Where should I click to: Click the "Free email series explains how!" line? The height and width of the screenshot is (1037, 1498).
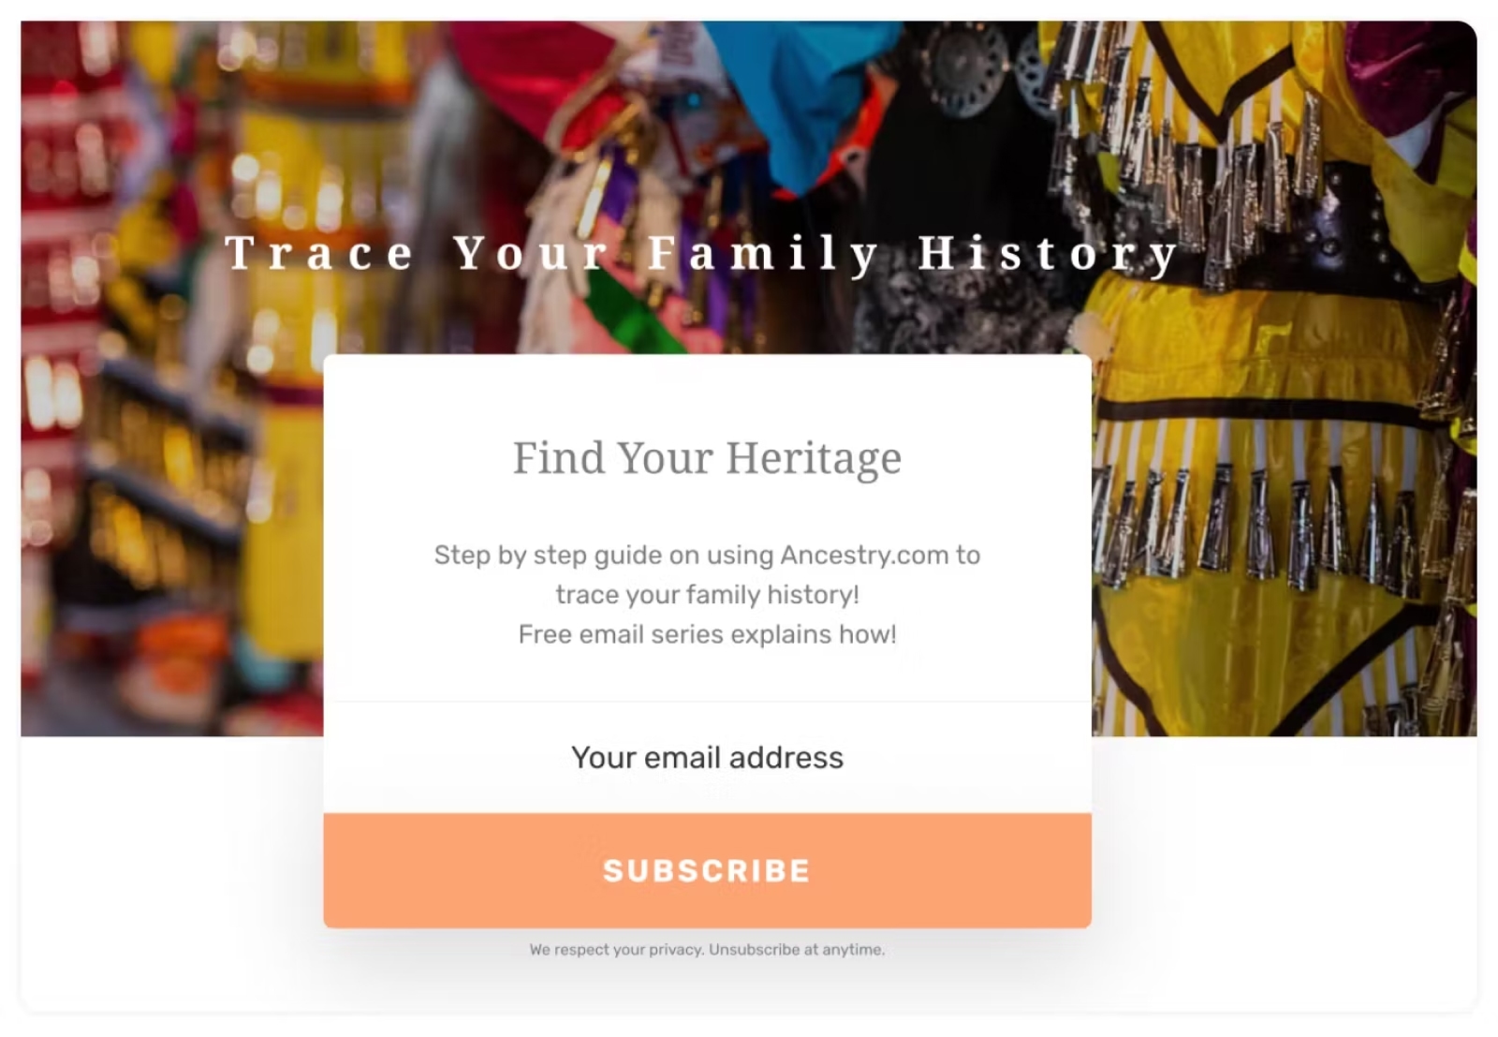click(707, 634)
